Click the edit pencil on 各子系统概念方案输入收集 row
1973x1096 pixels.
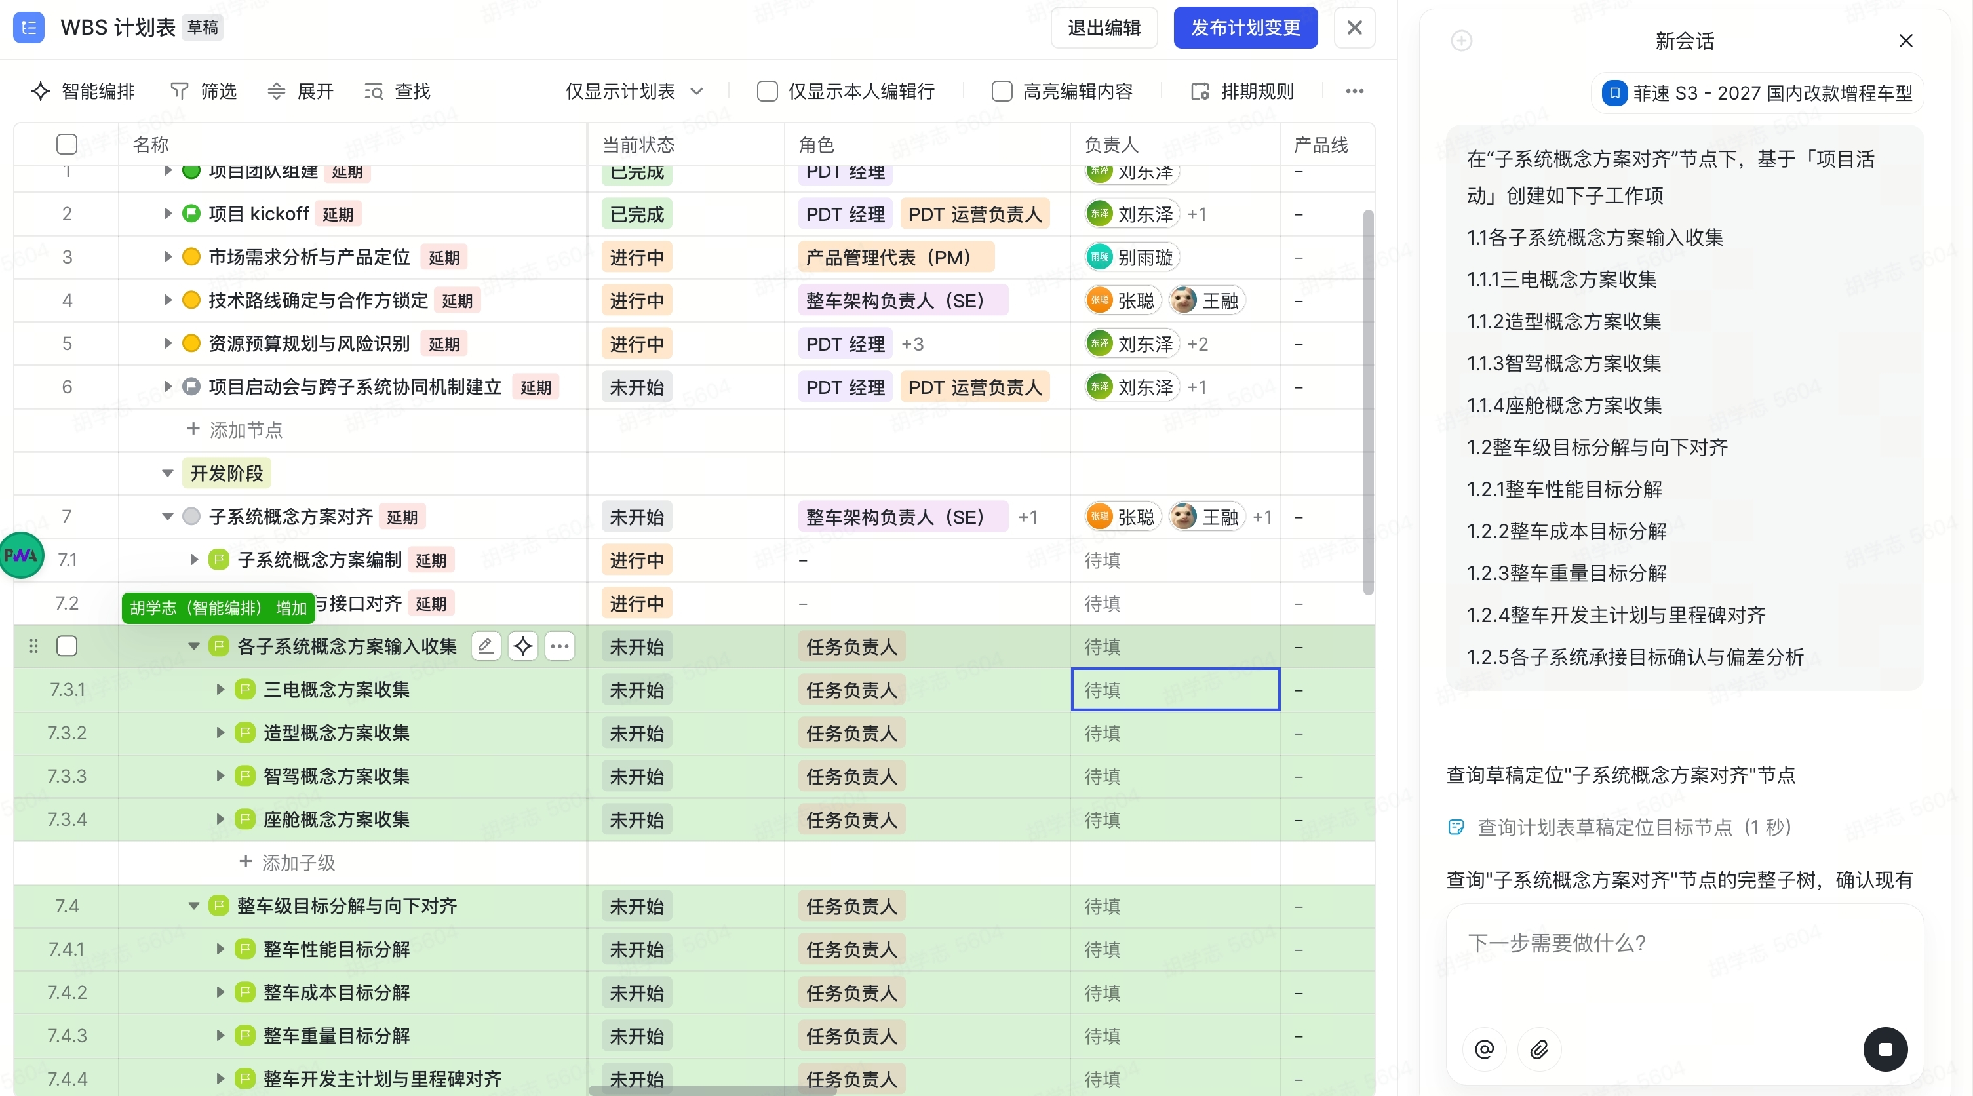coord(486,646)
